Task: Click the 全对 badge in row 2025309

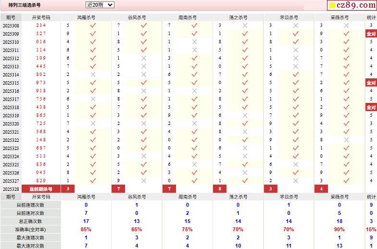Action: pyautogui.click(x=371, y=34)
